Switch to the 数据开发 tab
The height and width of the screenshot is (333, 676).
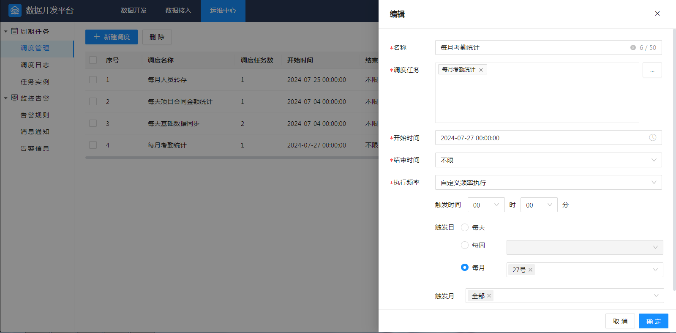coord(134,11)
